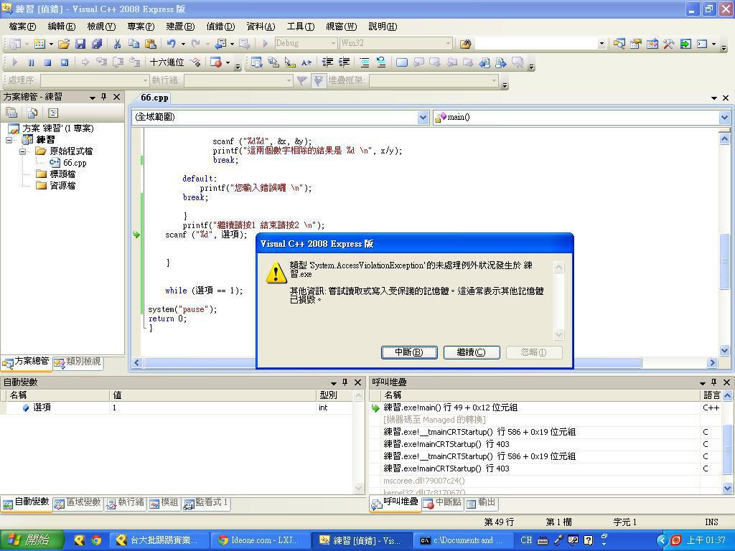735x551 pixels.
Task: Collapse the 練習 project tree node
Action: [x=9, y=140]
